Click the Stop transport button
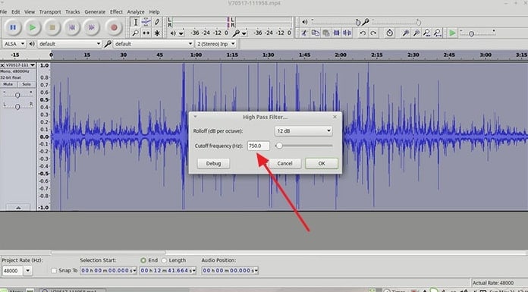 pyautogui.click(x=52, y=27)
